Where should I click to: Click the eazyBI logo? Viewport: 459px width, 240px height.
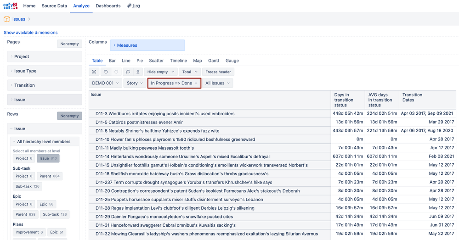(10, 6)
